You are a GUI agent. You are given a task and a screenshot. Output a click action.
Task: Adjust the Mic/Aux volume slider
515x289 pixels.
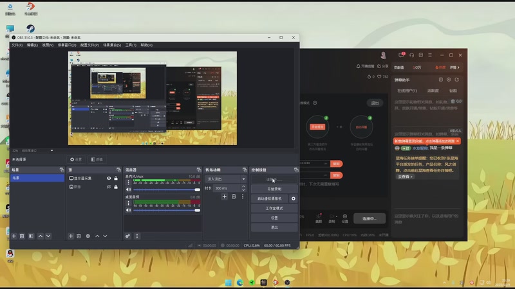[167, 189]
